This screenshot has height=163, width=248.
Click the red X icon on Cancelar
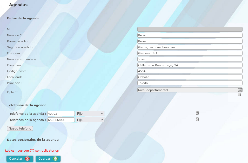(x=27, y=159)
